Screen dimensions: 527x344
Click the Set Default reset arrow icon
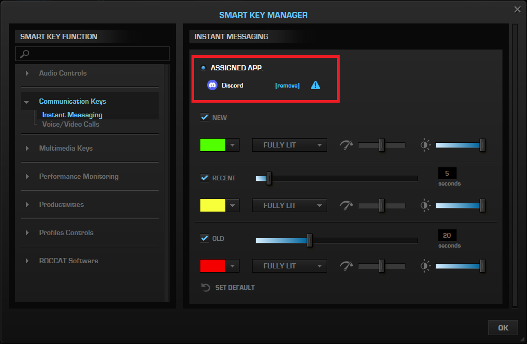point(206,287)
